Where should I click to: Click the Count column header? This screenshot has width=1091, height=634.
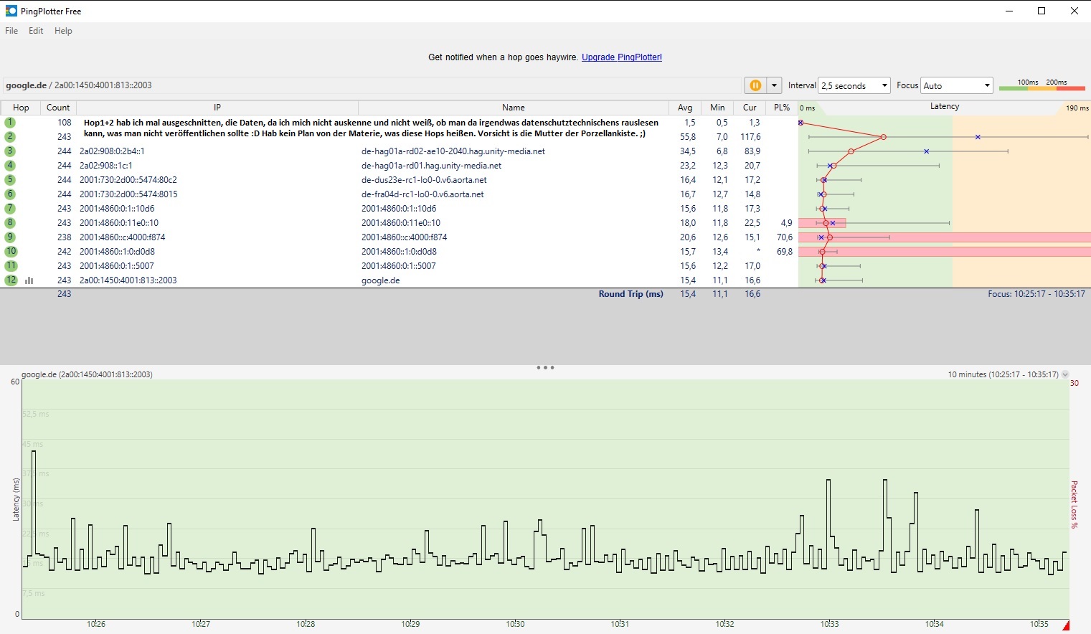pos(58,108)
